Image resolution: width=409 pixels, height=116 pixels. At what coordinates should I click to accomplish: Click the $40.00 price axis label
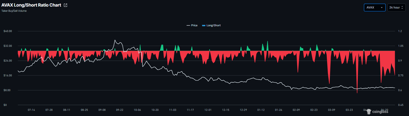8,31
